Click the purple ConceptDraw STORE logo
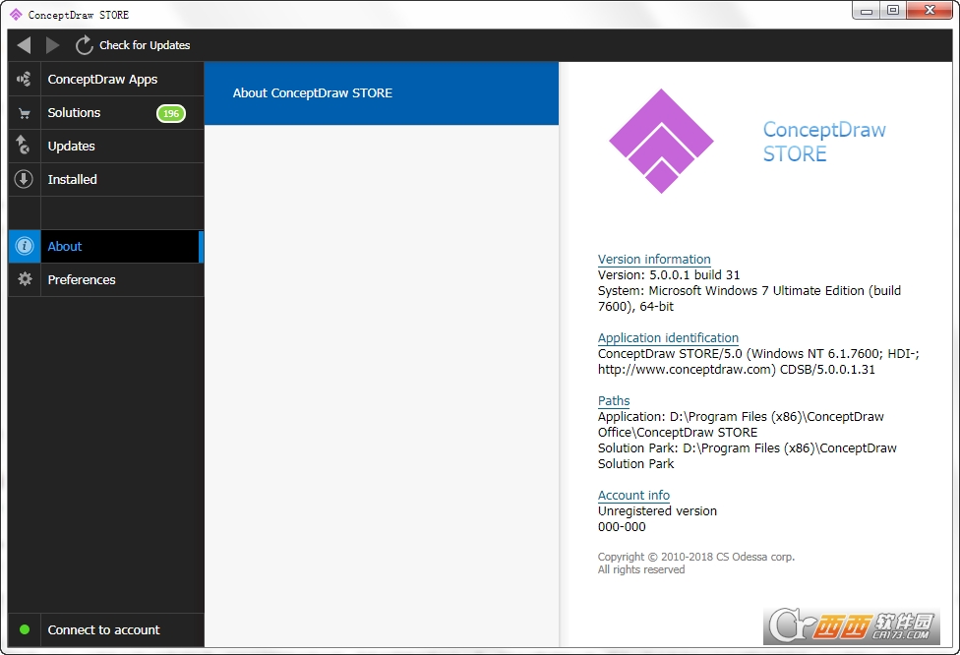The image size is (960, 655). coord(661,141)
